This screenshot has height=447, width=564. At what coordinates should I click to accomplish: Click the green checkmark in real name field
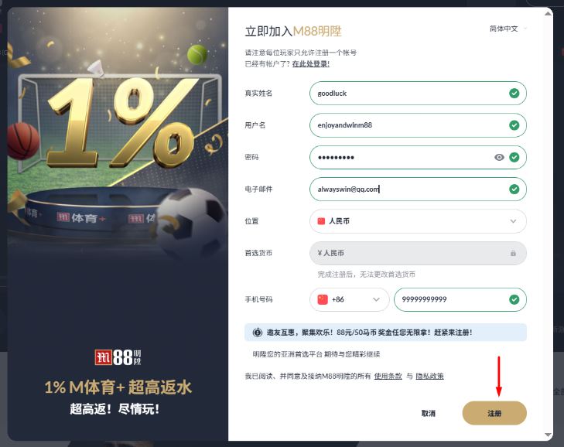pos(514,93)
